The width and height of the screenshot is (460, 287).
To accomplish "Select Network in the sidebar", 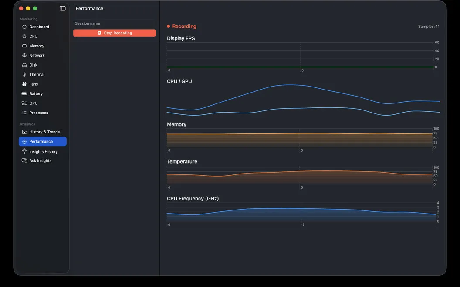I will pyautogui.click(x=43, y=55).
